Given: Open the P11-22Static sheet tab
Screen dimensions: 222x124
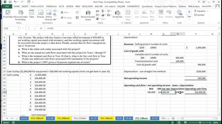Looking at the screenshot, I should tap(80, 118).
